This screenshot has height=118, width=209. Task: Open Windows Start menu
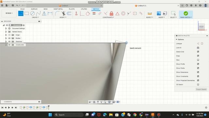pyautogui.click(x=50, y=115)
